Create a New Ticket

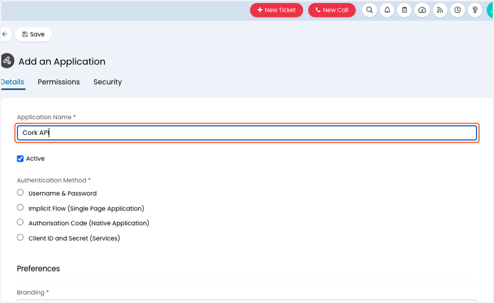(277, 10)
